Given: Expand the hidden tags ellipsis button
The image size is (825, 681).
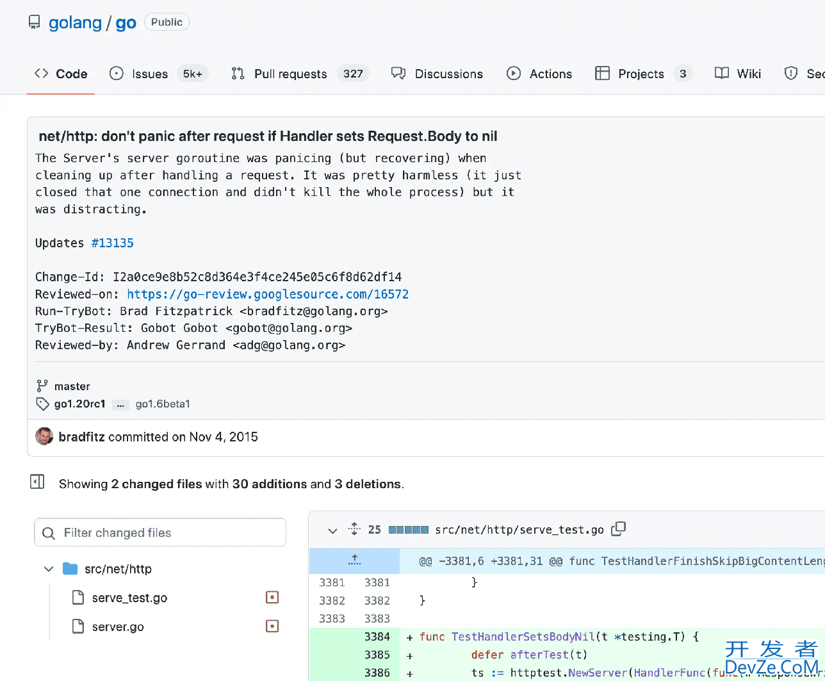Looking at the screenshot, I should pos(120,404).
